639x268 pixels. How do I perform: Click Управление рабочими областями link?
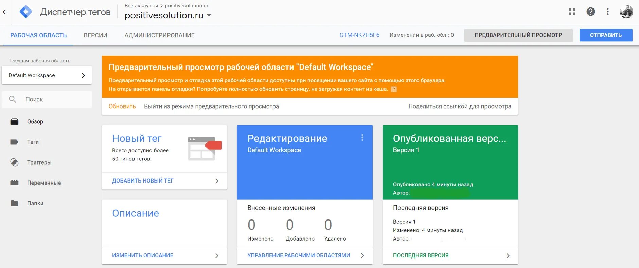tap(299, 255)
